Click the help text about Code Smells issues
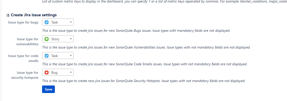This screenshot has width=287, height=101. [145, 64]
